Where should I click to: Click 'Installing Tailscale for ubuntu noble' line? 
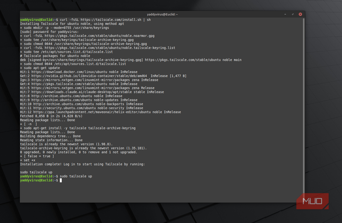[72, 24]
